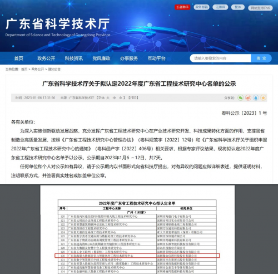Click the company name in row 128
278x274 pixels.
point(171,248)
